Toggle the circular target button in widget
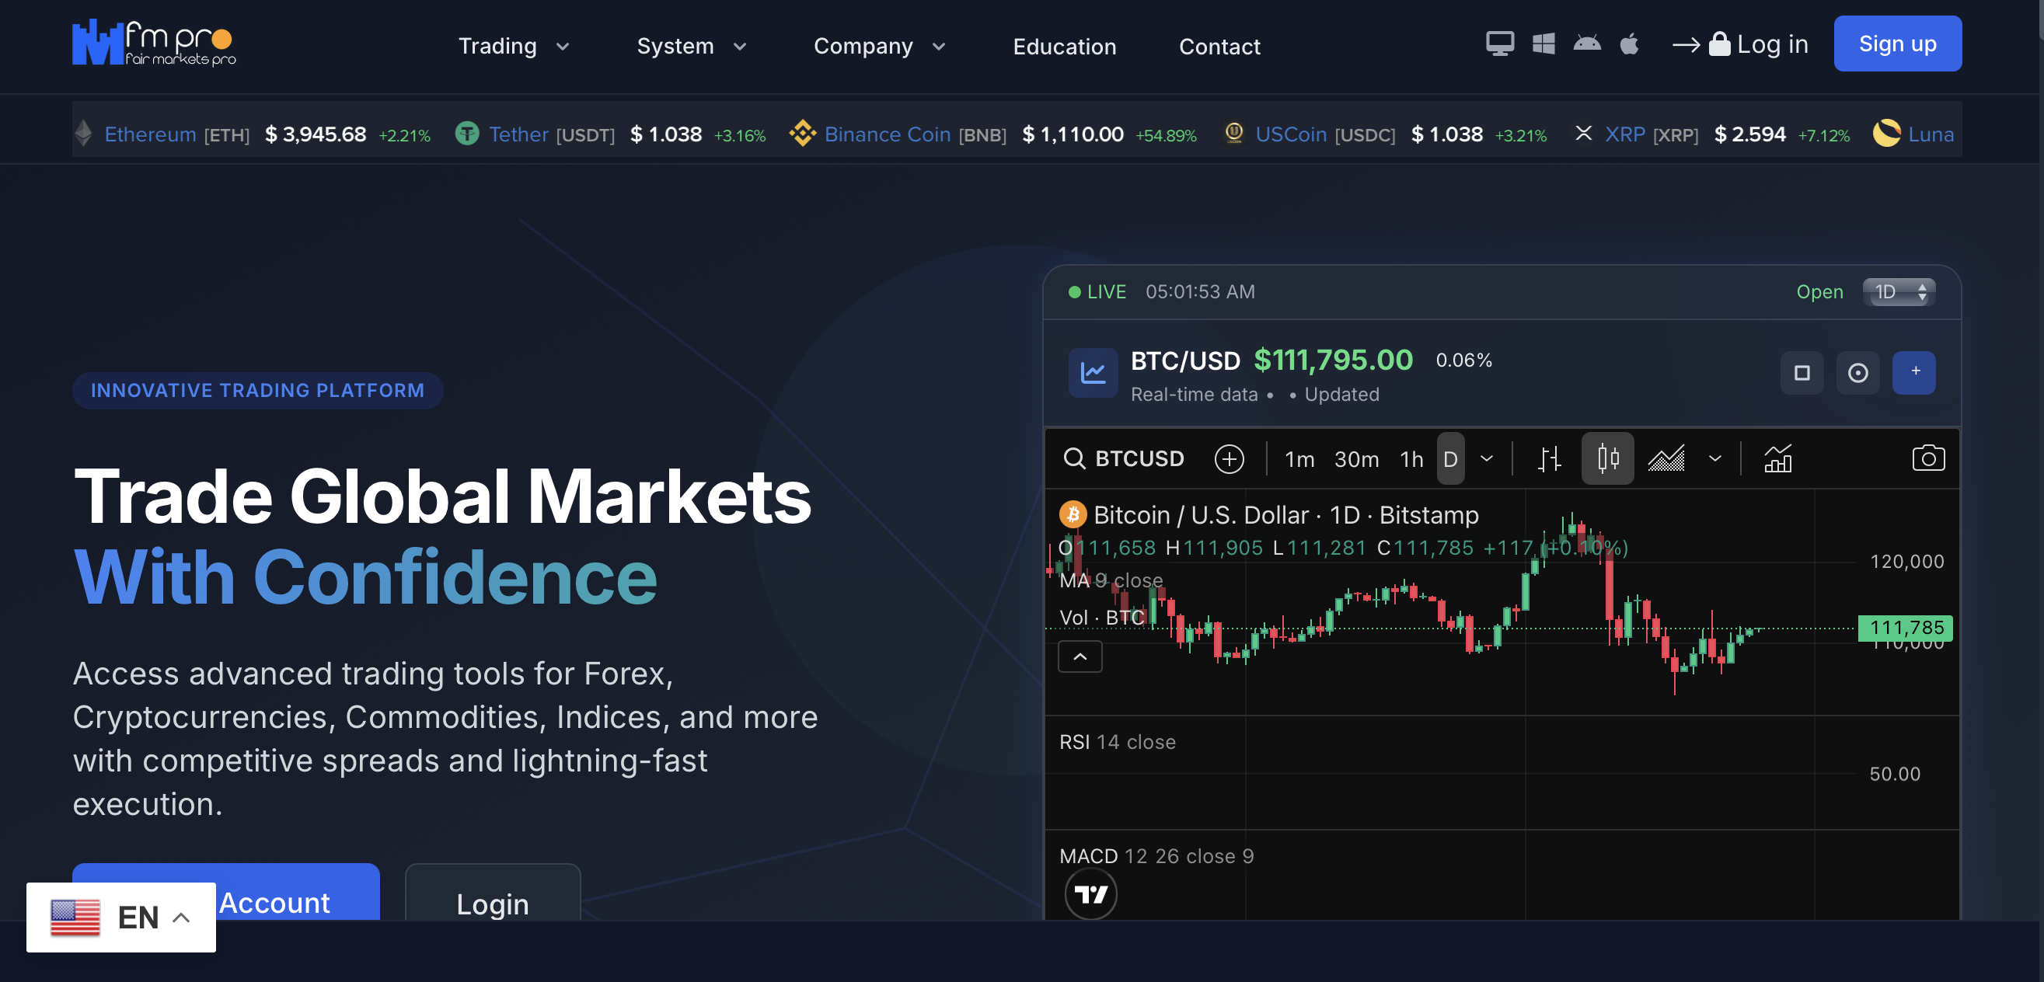 1857,373
